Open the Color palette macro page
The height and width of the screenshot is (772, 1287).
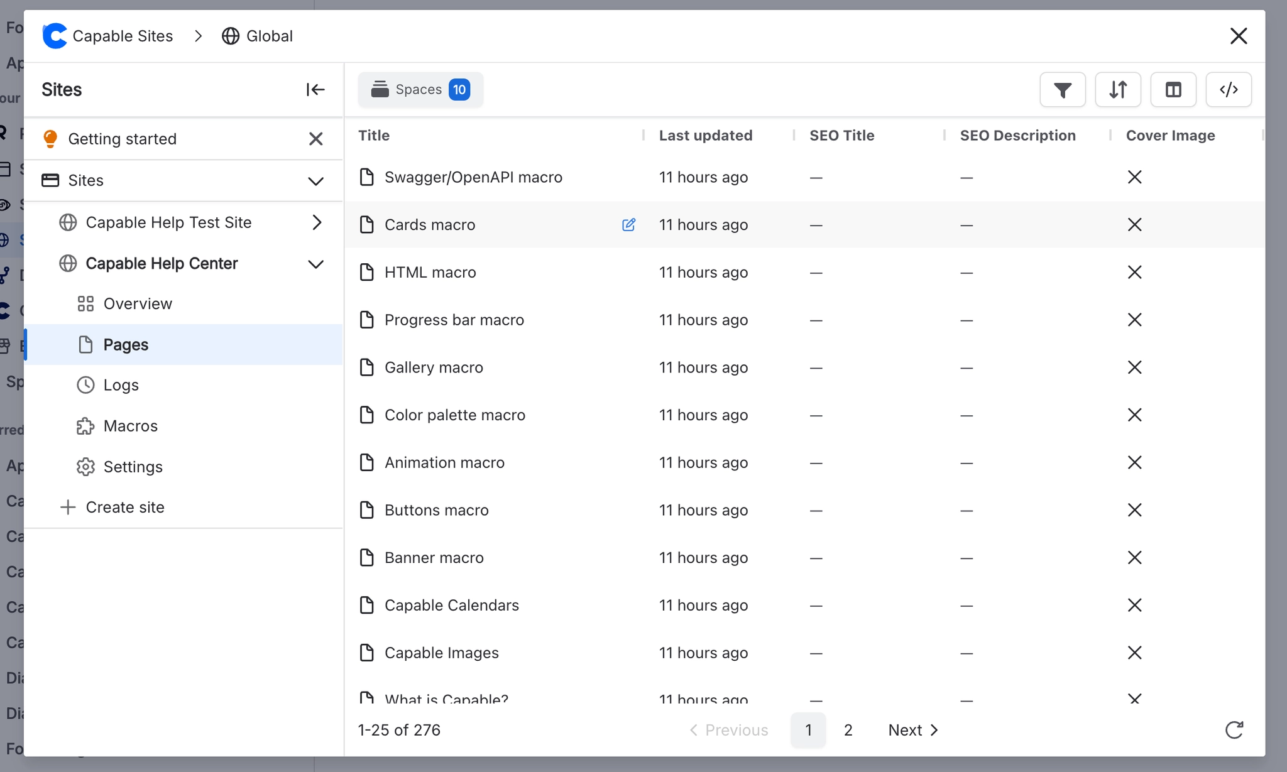[455, 415]
